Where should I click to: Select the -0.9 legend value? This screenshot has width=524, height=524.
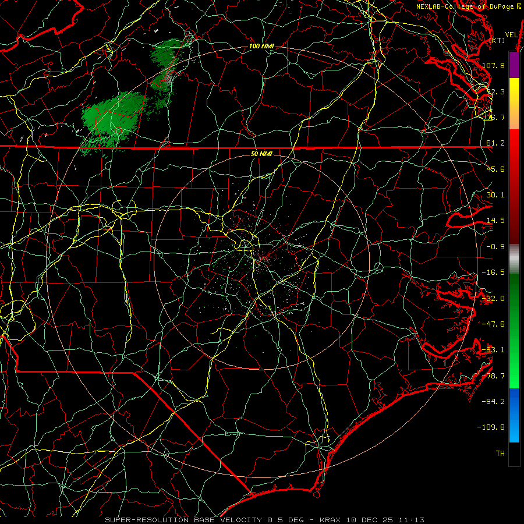pyautogui.click(x=495, y=247)
